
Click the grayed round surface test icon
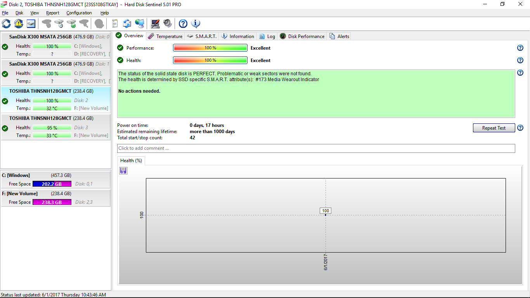point(99,24)
